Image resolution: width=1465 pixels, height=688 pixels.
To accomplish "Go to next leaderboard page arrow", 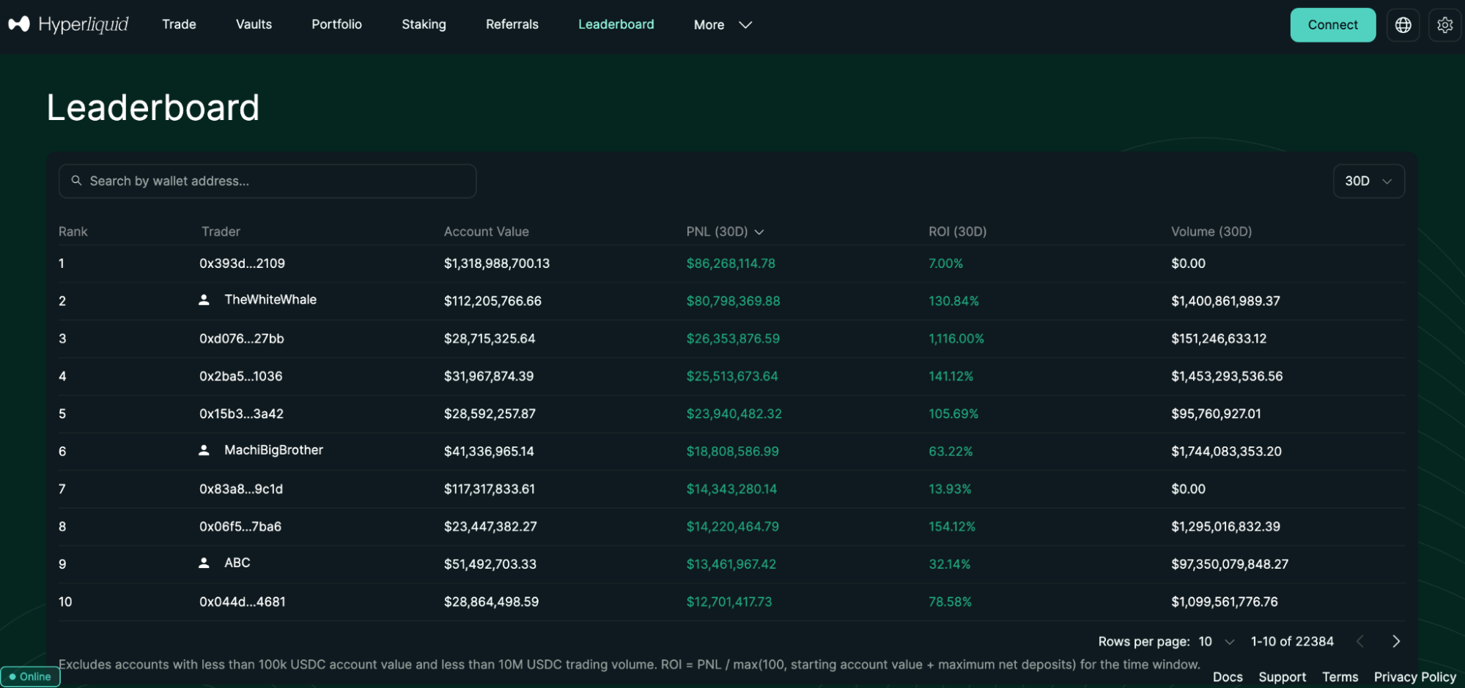I will [x=1396, y=641].
